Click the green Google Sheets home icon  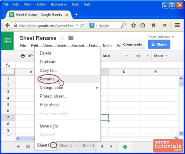pyautogui.click(x=7, y=41)
